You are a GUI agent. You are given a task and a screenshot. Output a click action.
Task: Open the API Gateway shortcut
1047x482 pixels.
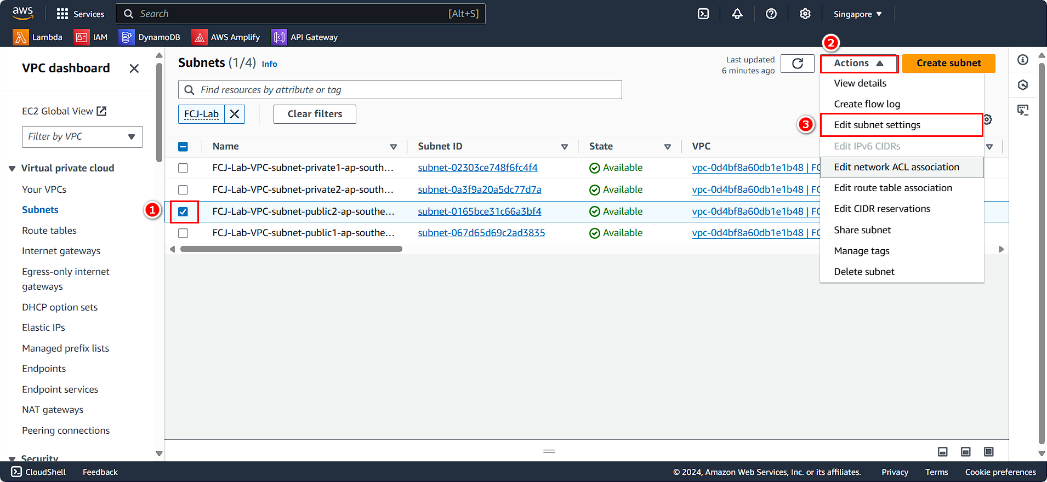(305, 37)
